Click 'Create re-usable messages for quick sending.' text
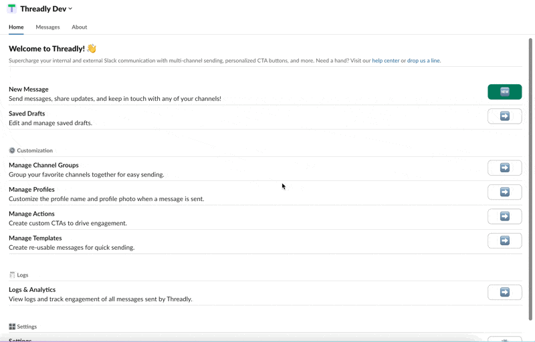The width and height of the screenshot is (535, 342). [x=72, y=248]
